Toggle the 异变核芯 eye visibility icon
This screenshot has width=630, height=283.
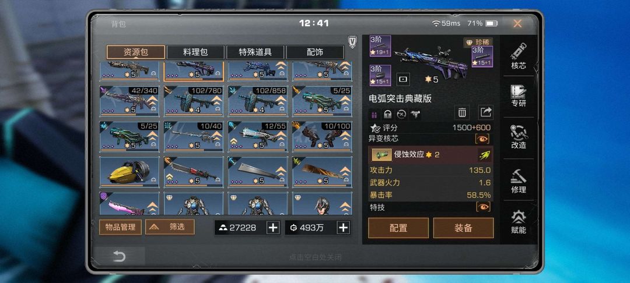tap(483, 139)
